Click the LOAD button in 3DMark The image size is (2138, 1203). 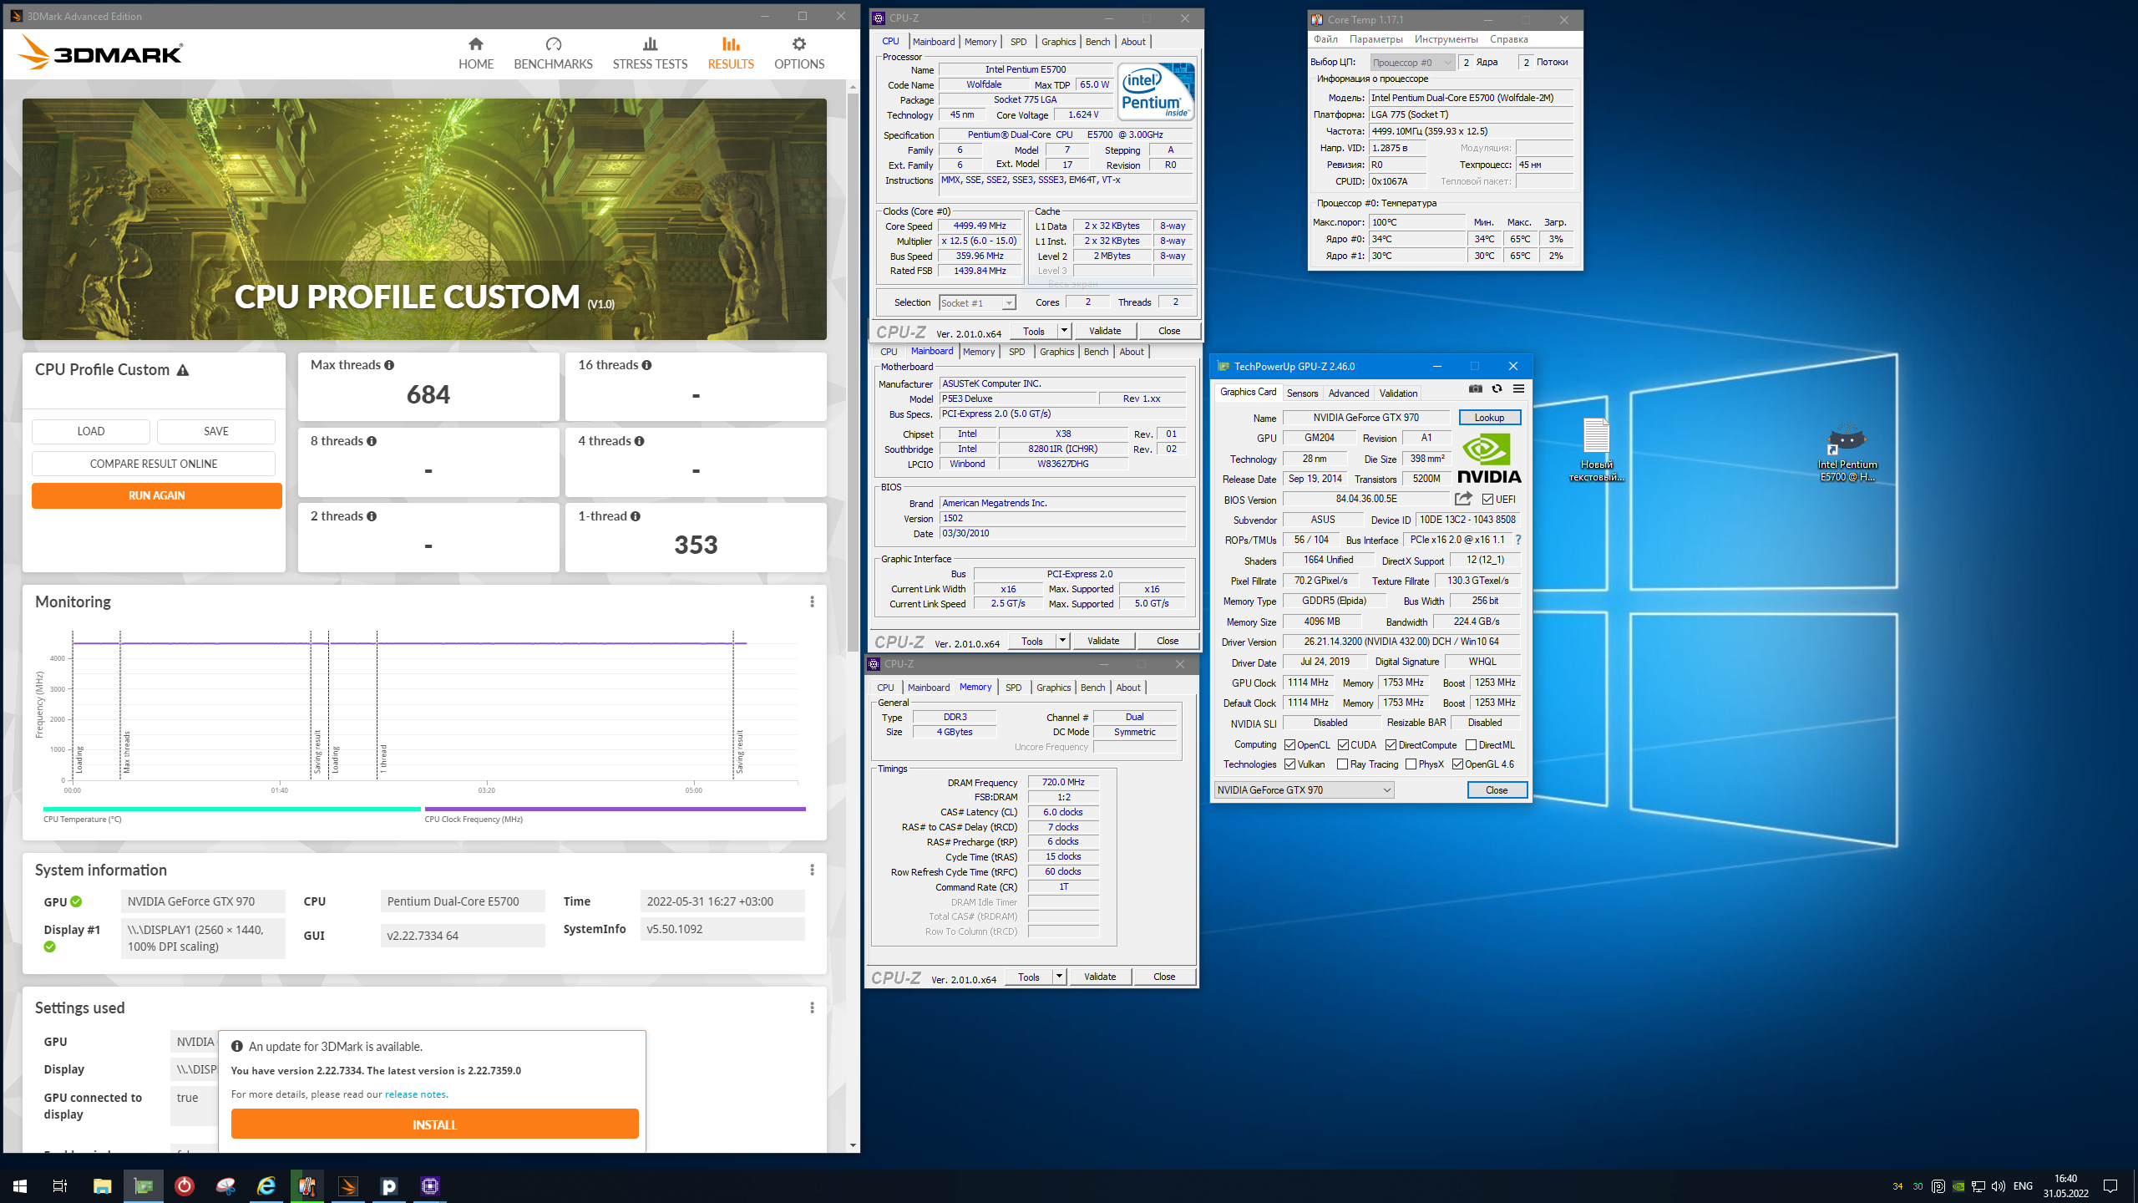pos(91,431)
